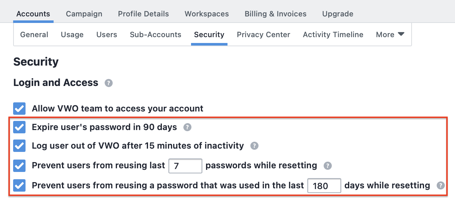Open help icon for 180 days reuse rule
The image size is (455, 204).
coord(441,185)
